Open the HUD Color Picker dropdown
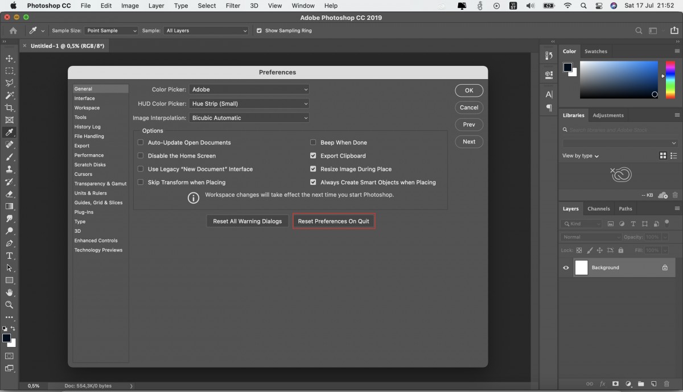This screenshot has width=683, height=392. [x=249, y=104]
